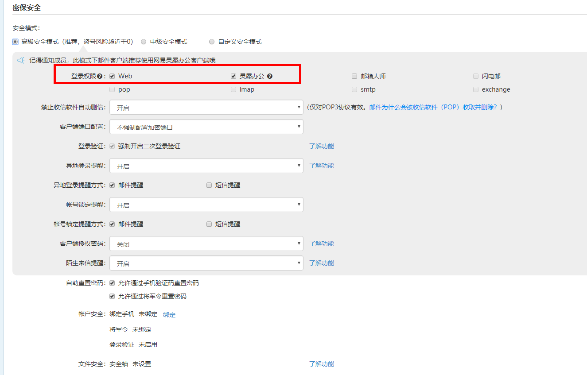Enable 短信提醒 for 异地登录提醒方式
587x375 pixels.
(x=209, y=185)
